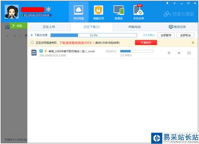
Task: Click the total speed 2.5 MB/s label
Action: [x=149, y=35]
